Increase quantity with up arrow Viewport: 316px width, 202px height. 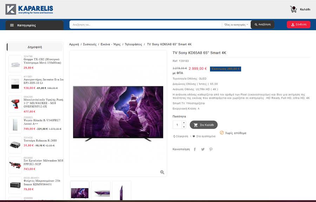tap(184, 123)
